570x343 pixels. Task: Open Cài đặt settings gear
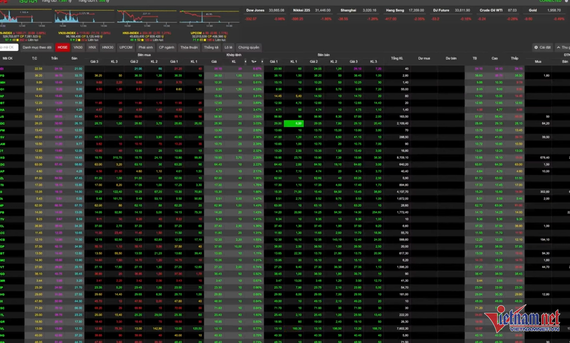(x=542, y=47)
